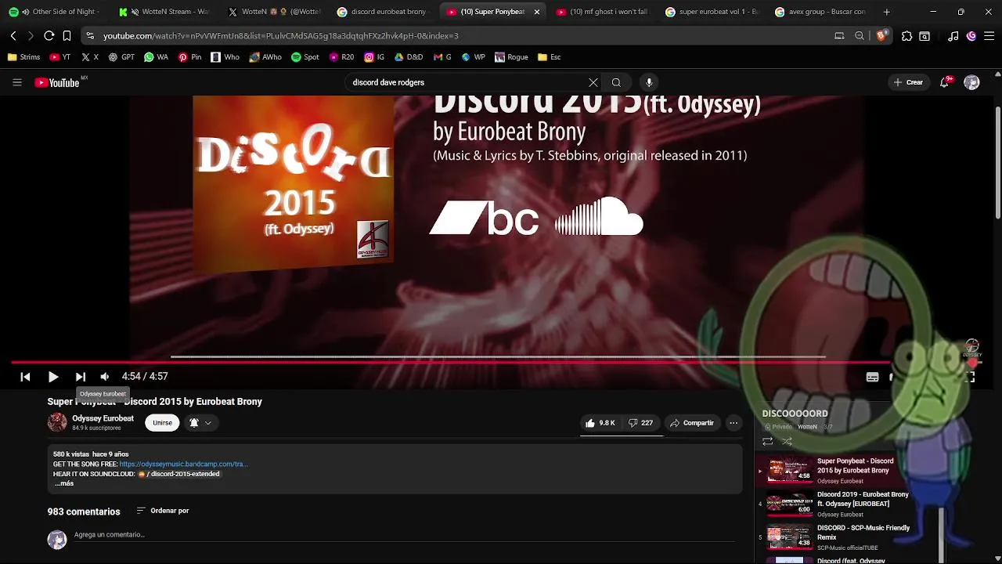Skip to next video in player

point(80,377)
